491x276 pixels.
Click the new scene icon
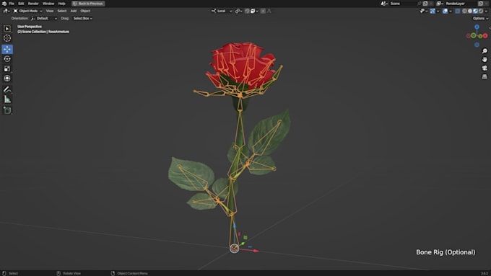pyautogui.click(x=425, y=4)
